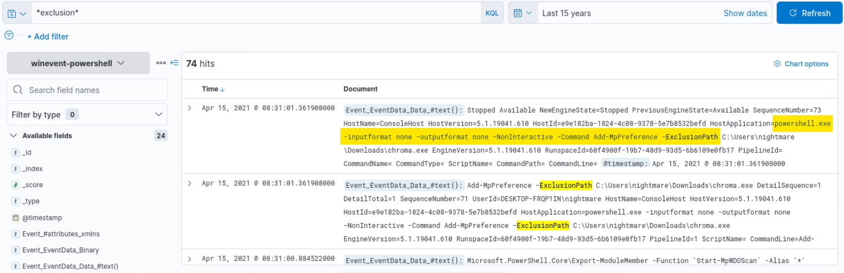
Task: Click the index pattern options dots icon
Action: pos(161,63)
